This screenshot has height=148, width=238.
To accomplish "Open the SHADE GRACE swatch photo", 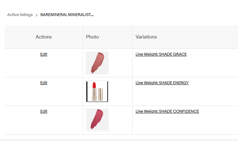I will (x=97, y=63).
